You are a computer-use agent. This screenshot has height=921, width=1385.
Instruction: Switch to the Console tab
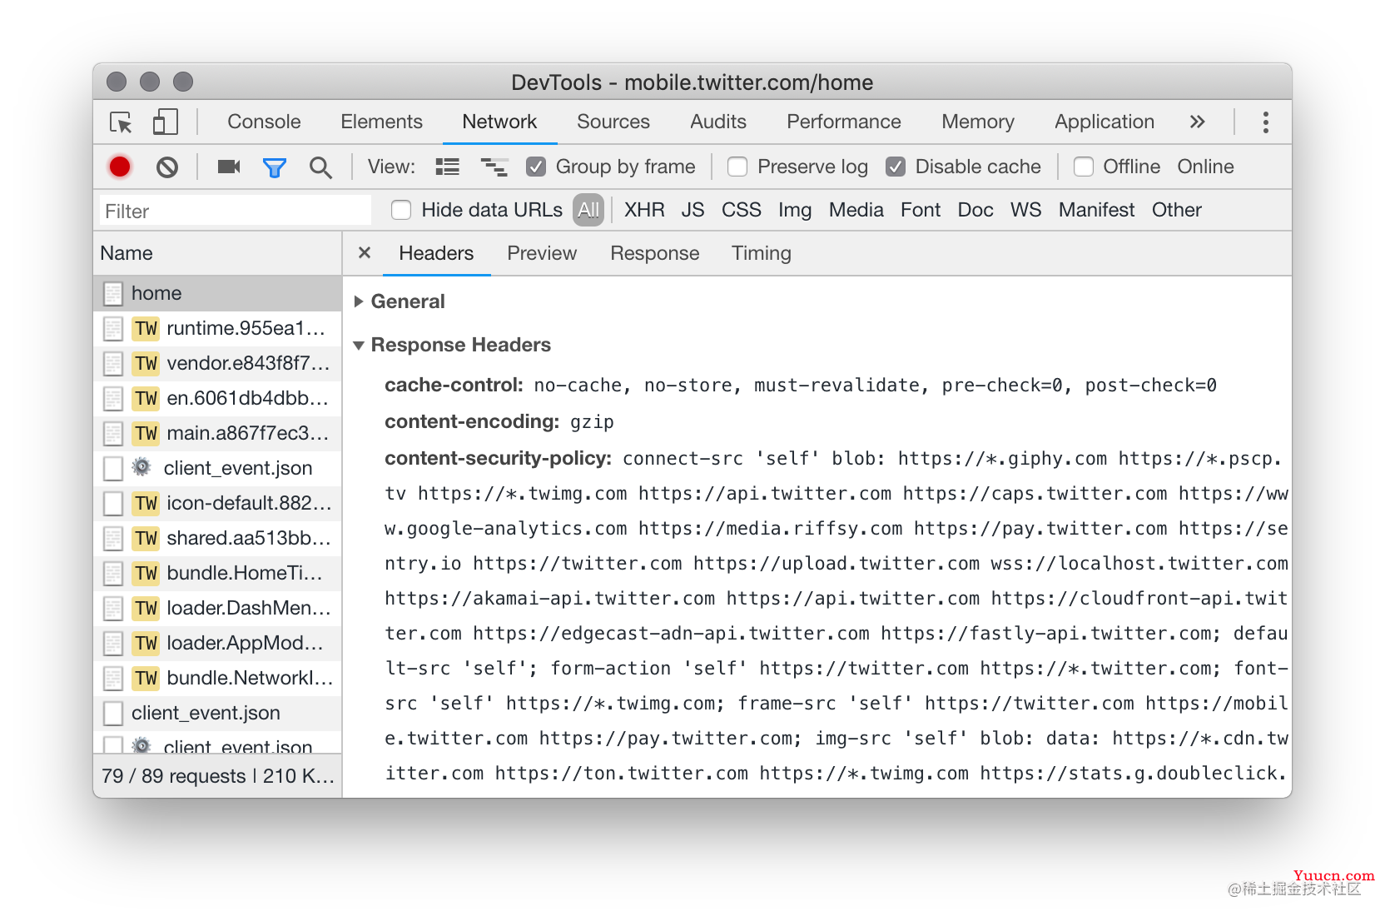tap(264, 122)
